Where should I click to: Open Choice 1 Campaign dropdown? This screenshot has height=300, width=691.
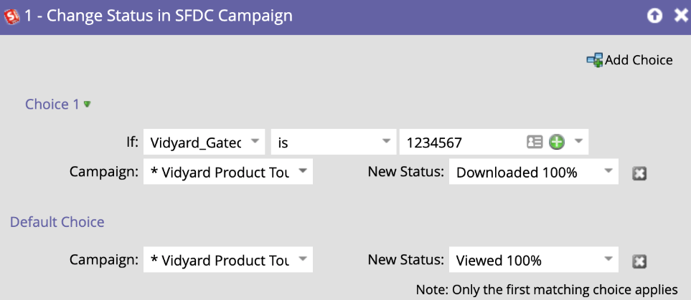228,172
